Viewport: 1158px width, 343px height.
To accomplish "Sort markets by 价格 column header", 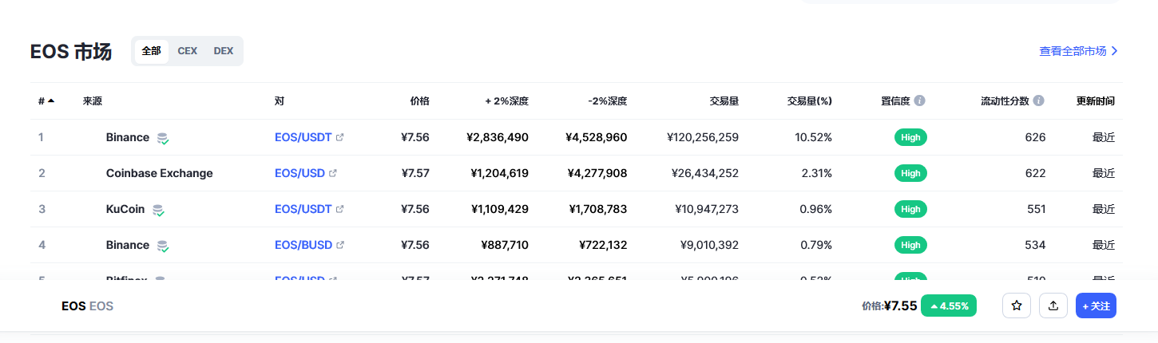I will (419, 101).
